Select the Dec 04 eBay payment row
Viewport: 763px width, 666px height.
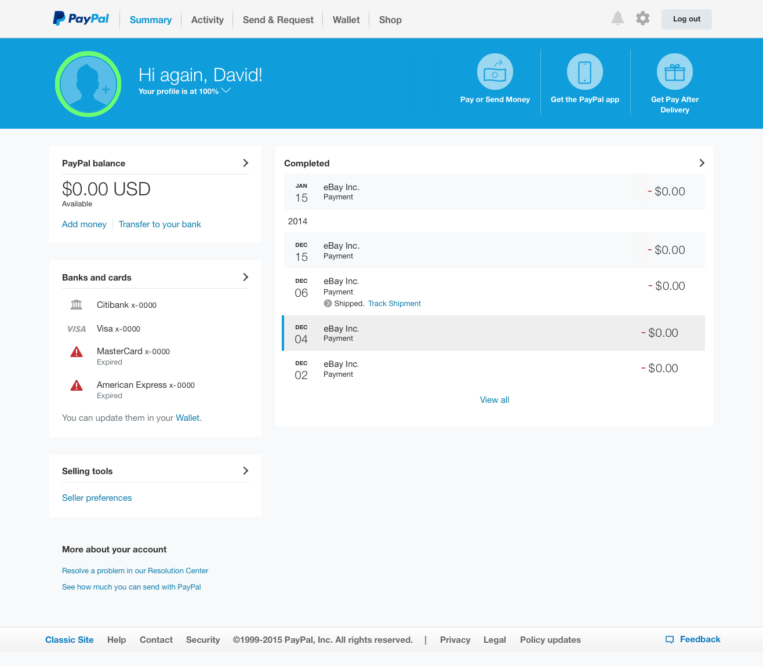click(493, 333)
